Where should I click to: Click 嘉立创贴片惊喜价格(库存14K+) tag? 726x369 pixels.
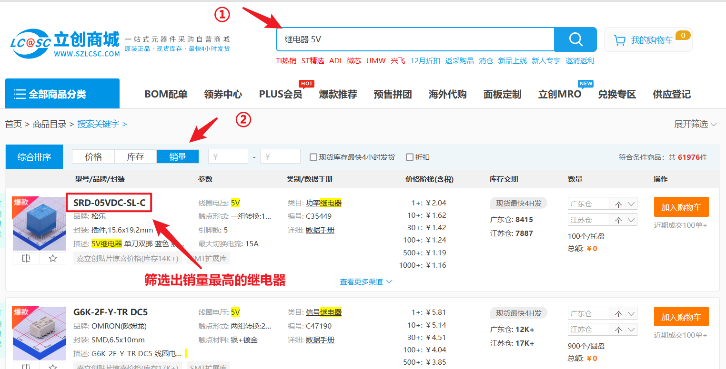point(128,259)
